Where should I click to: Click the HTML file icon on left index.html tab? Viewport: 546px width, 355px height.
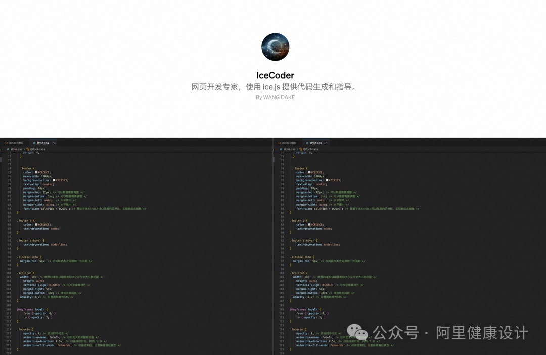pos(6,143)
